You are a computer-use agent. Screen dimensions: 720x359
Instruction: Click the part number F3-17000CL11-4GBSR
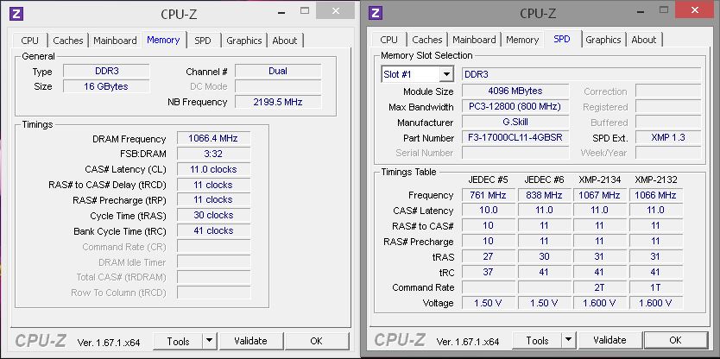515,138
